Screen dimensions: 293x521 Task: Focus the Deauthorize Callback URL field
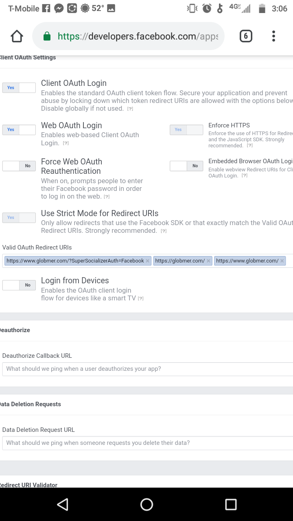(x=147, y=369)
